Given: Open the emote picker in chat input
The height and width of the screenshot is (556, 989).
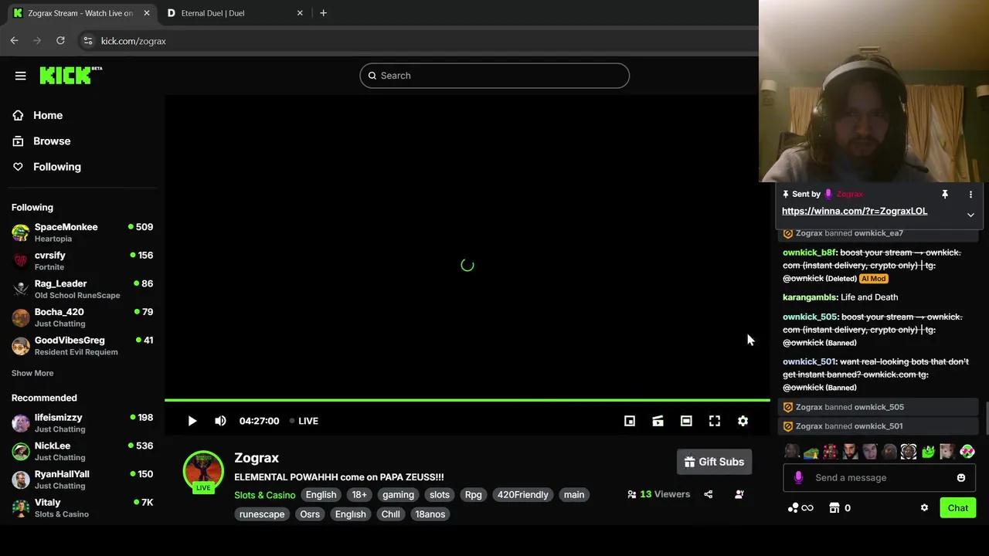Looking at the screenshot, I should tap(961, 477).
